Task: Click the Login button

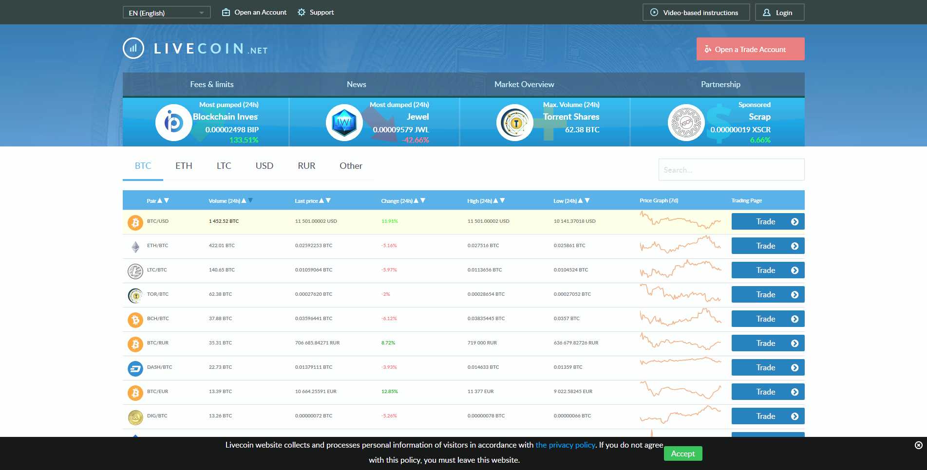Action: (779, 12)
